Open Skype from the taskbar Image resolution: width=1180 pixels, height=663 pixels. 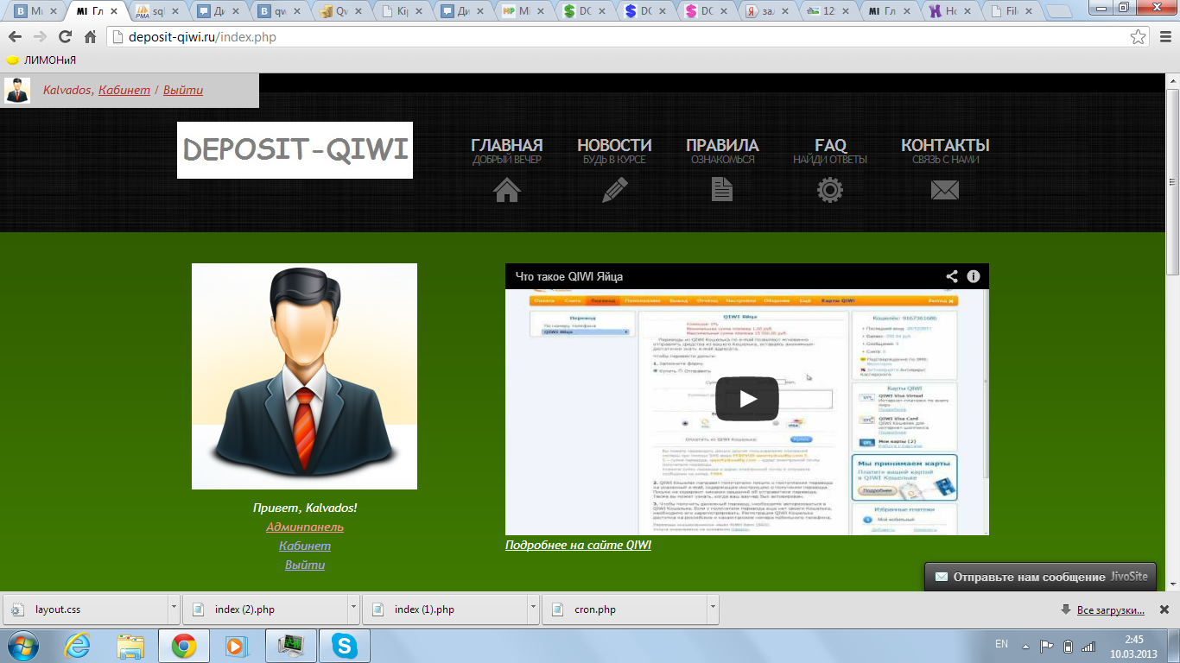[344, 646]
